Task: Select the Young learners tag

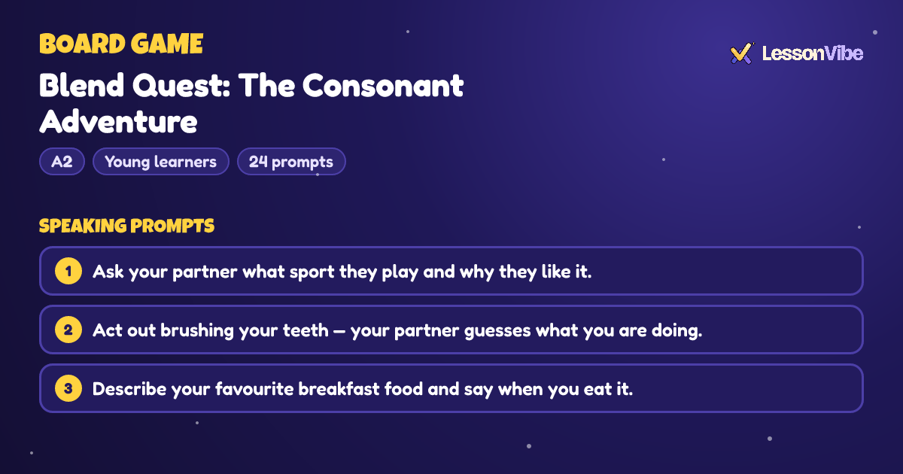Action: 161,162
